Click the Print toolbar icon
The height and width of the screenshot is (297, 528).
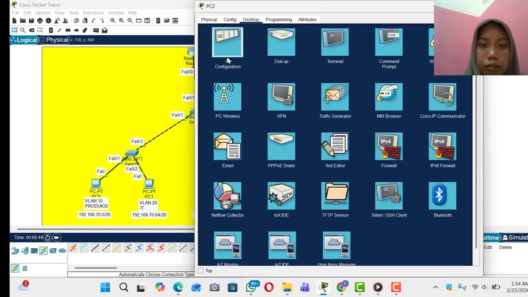[40, 21]
